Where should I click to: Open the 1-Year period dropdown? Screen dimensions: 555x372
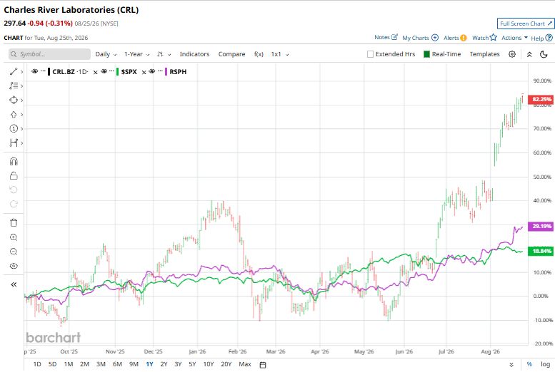(136, 54)
